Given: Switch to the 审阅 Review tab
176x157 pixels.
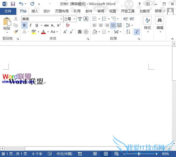Looking at the screenshot, I should coord(101,11).
